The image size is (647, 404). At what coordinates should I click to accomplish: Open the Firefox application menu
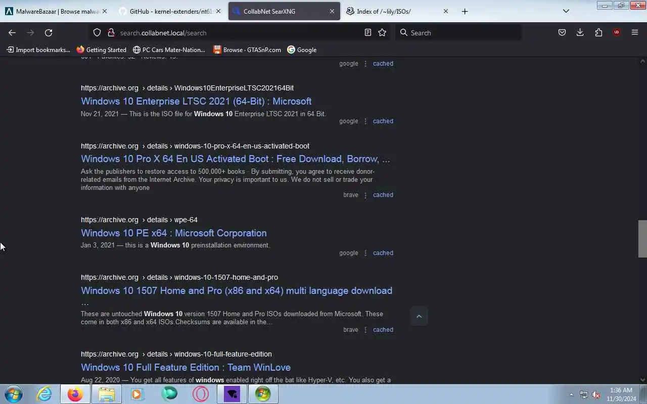coord(635,32)
